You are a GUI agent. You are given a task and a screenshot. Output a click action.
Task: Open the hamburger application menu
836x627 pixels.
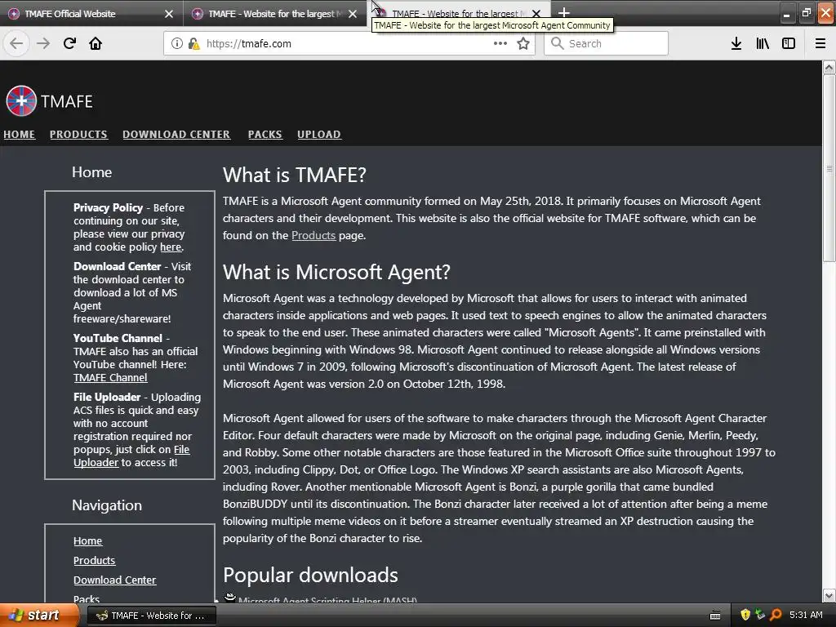click(x=820, y=44)
